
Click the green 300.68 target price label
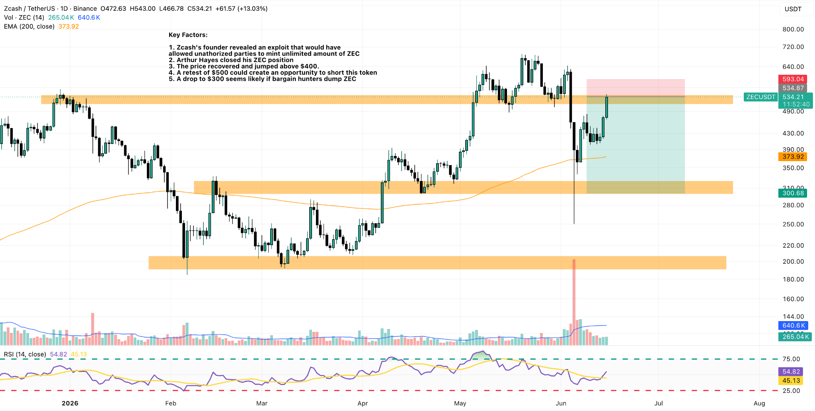click(x=793, y=193)
